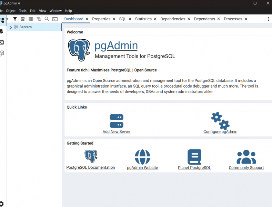Click the terminal icon in left sidebar
This screenshot has height=207, width=272.
2,42
